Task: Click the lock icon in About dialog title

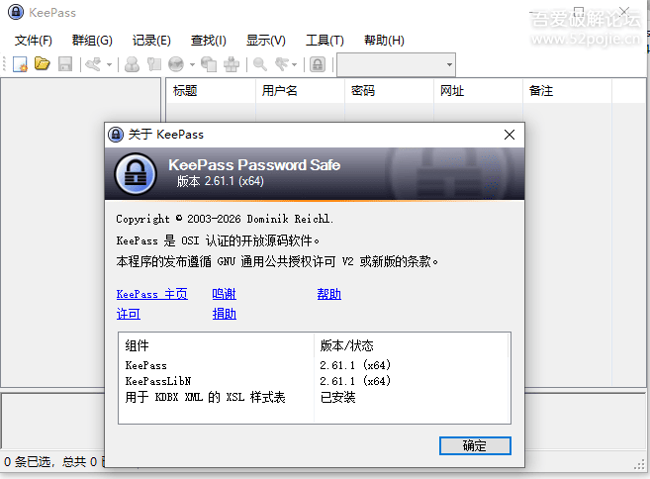Action: click(x=116, y=135)
